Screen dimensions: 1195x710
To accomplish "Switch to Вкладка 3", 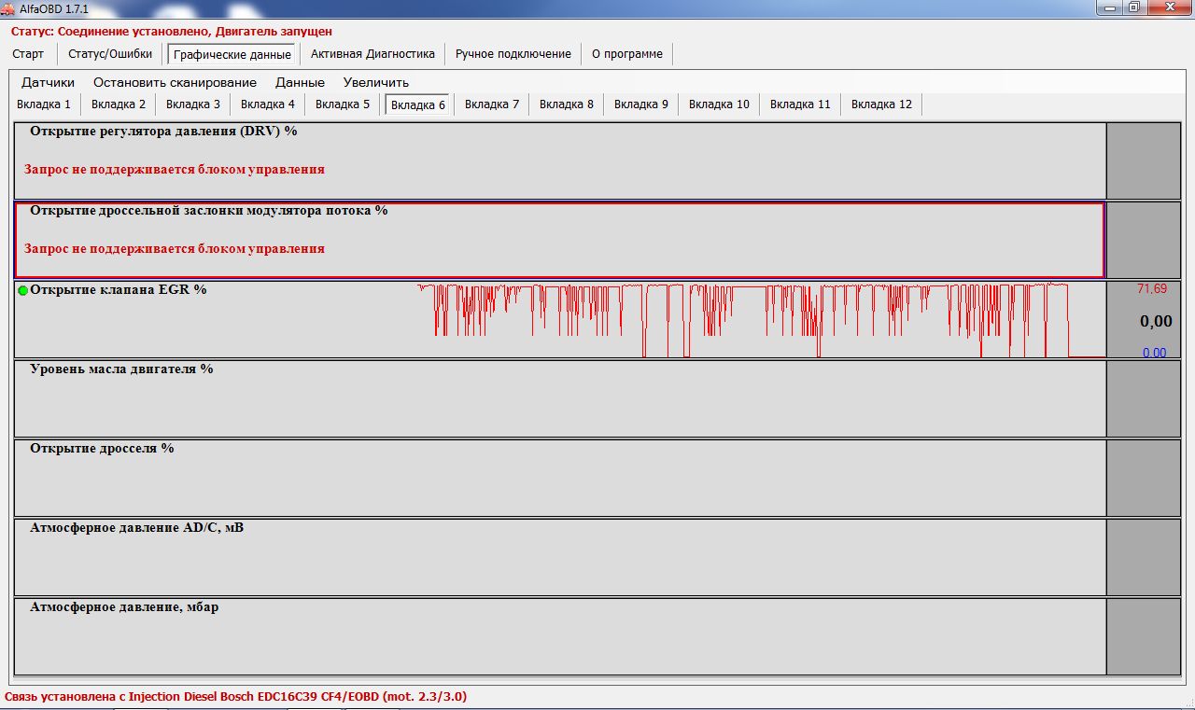I will coord(193,104).
